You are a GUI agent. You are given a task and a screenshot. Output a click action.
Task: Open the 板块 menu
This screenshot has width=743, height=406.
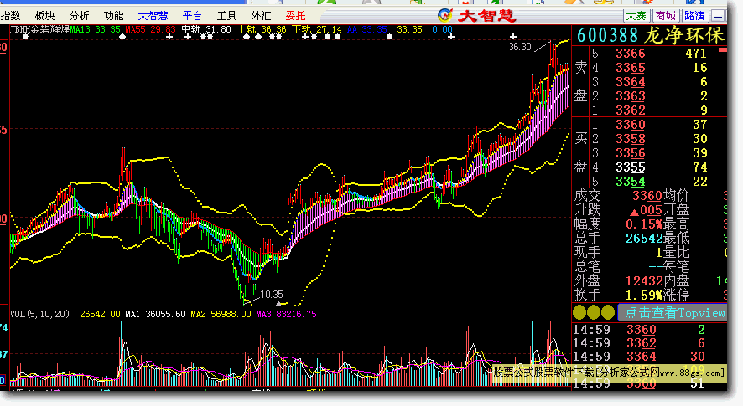pos(45,16)
